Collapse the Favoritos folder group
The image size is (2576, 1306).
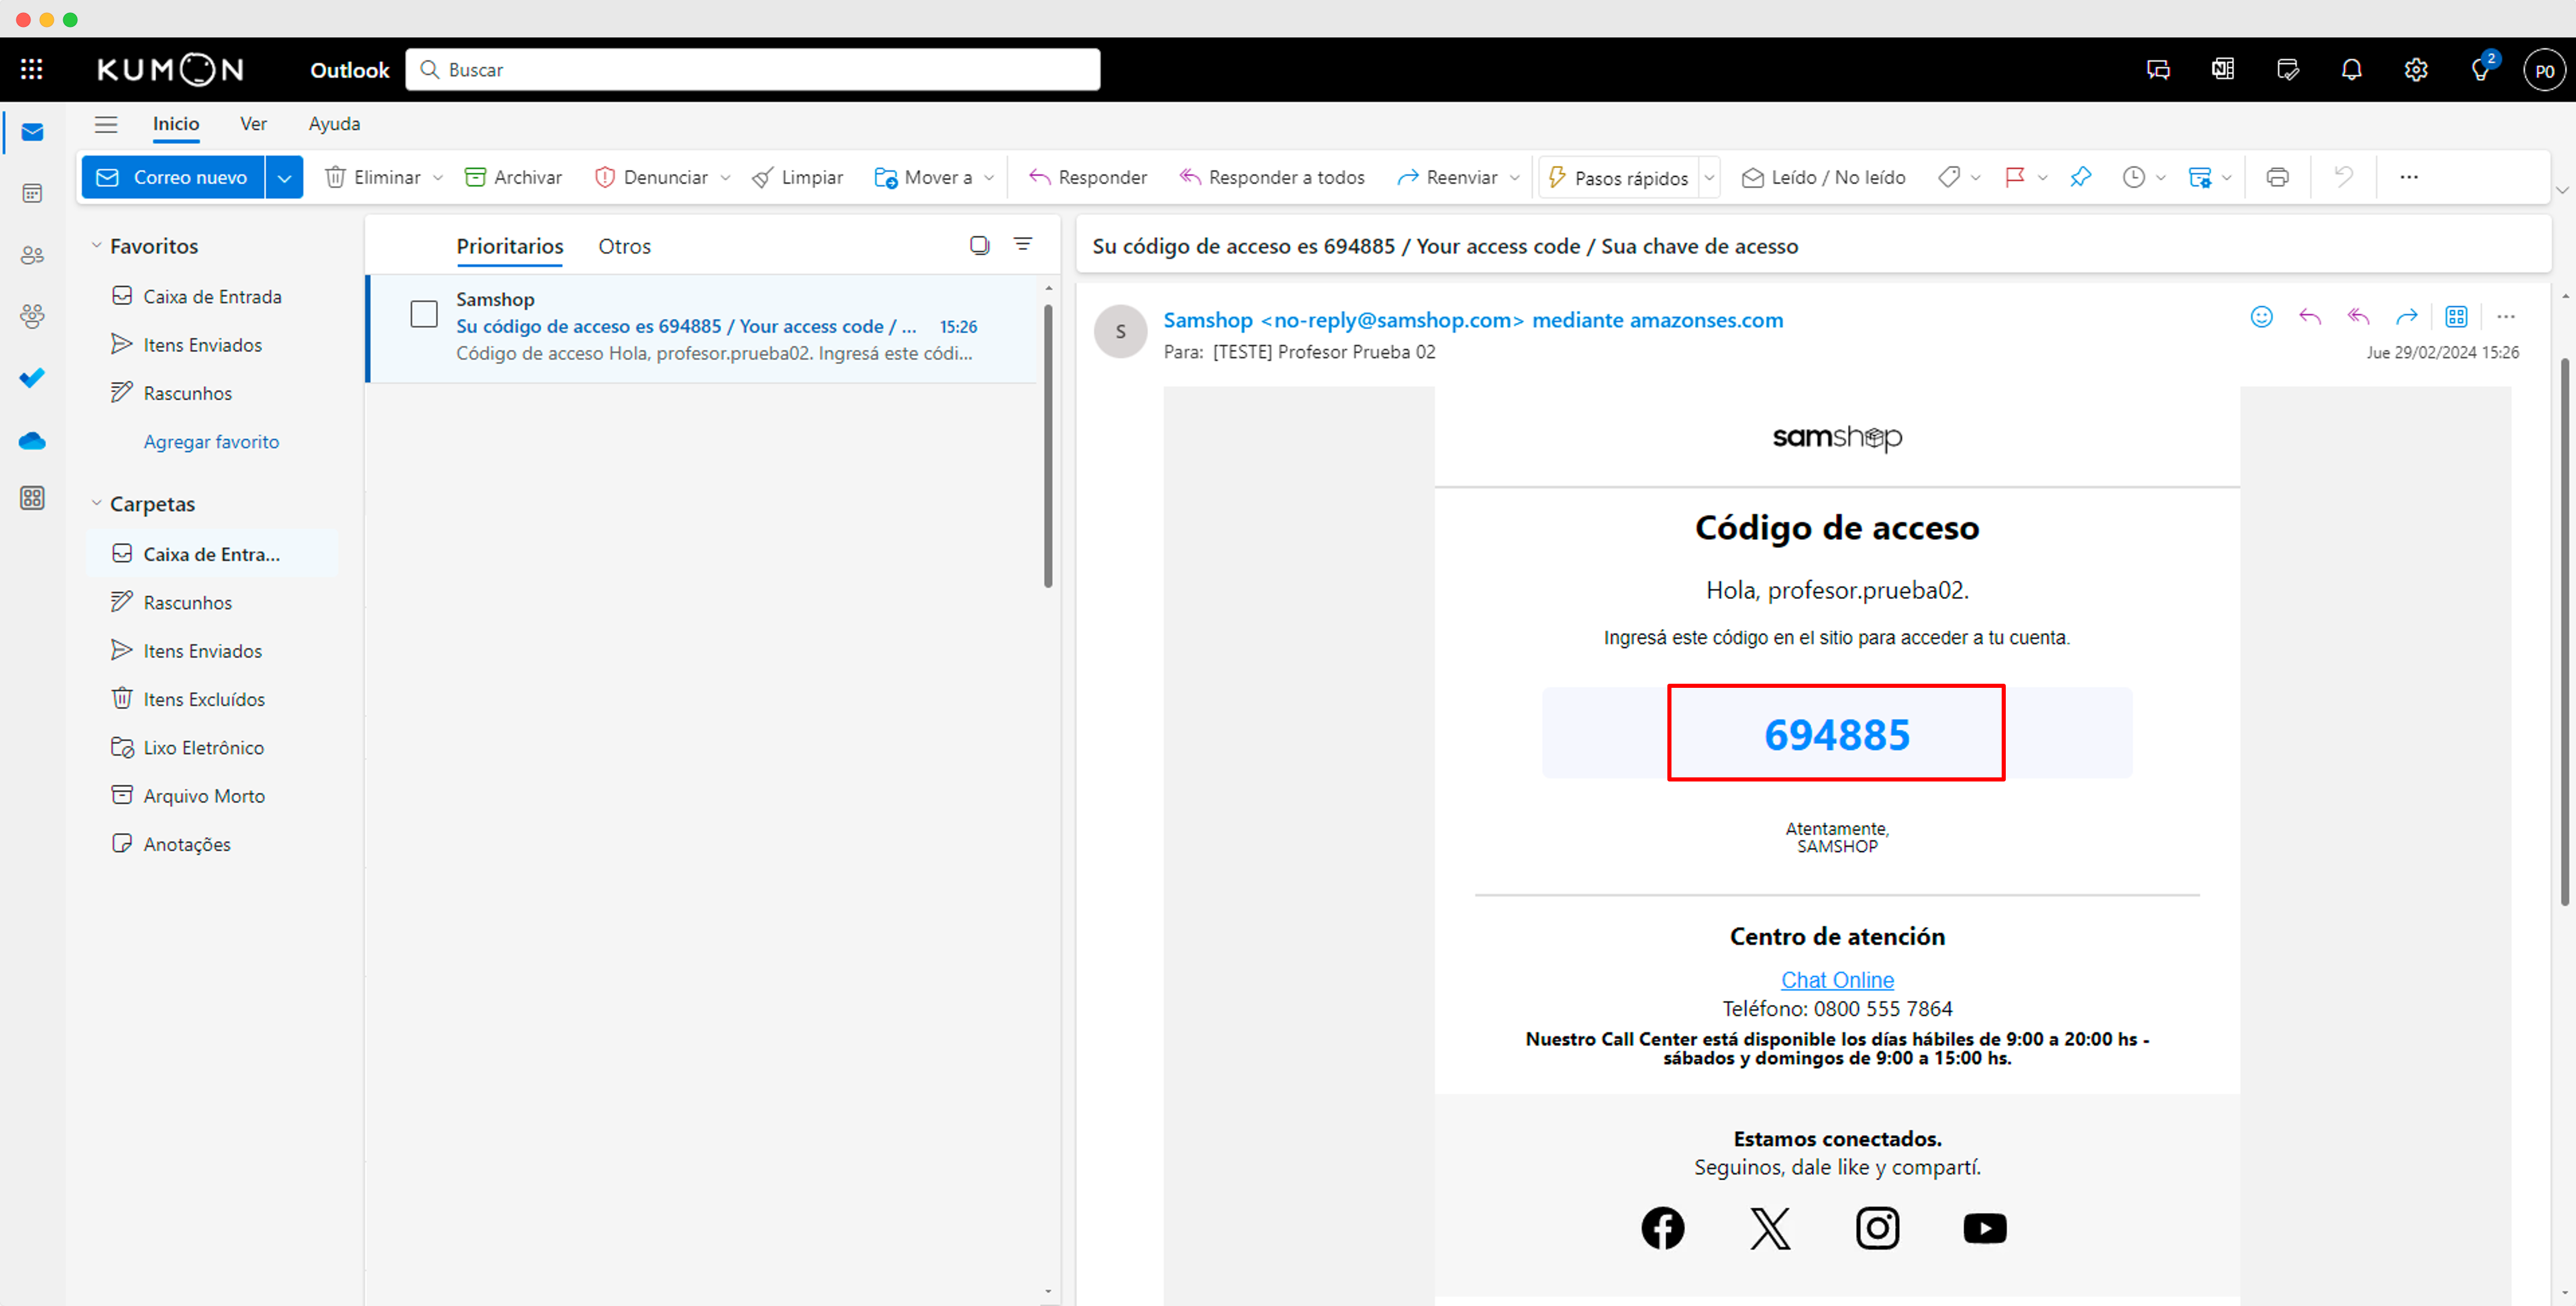[97, 246]
